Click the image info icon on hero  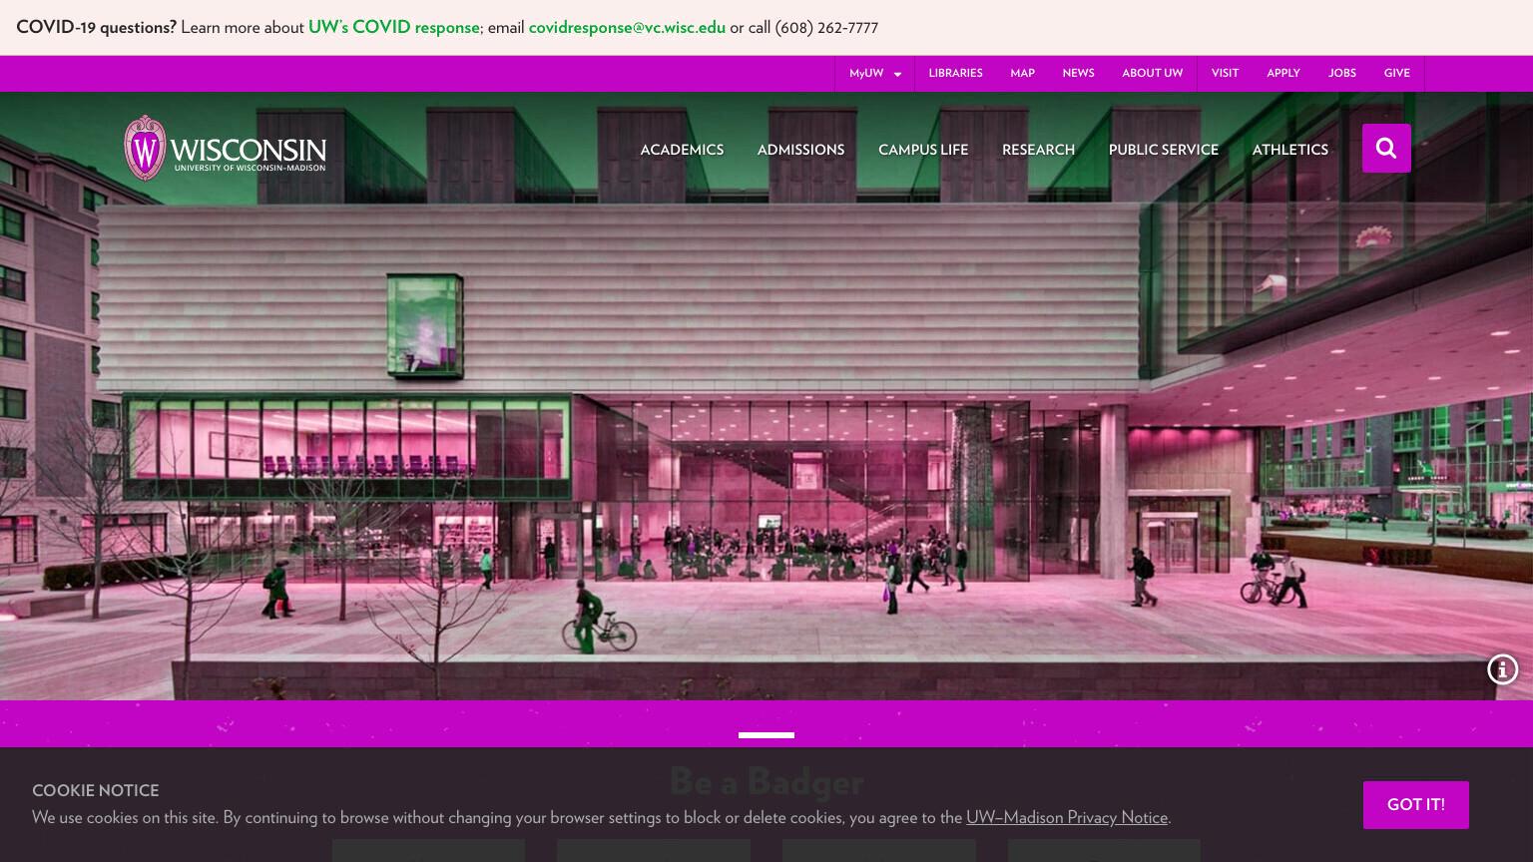[1502, 669]
